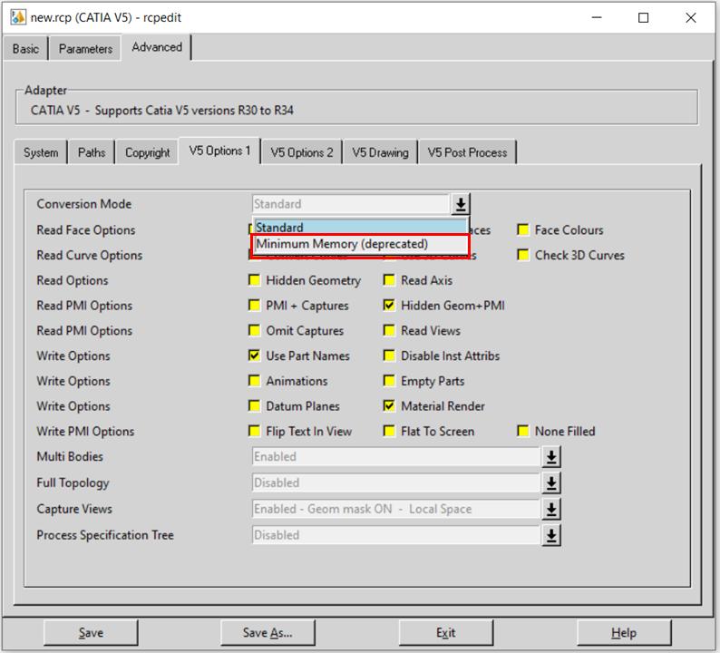
Task: Switch to the V5 Options 2 tab
Action: pos(302,152)
